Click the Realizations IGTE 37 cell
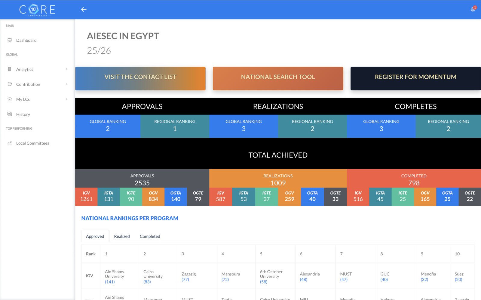481x300 pixels. pos(267,197)
